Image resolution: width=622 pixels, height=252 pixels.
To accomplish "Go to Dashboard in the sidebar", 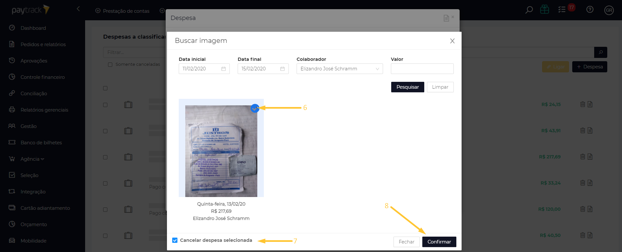I will click(x=33, y=28).
